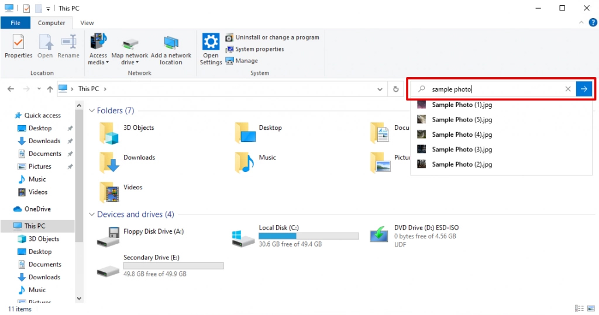Image resolution: width=599 pixels, height=315 pixels.
Task: Go back with the Back arrow
Action: click(x=11, y=89)
